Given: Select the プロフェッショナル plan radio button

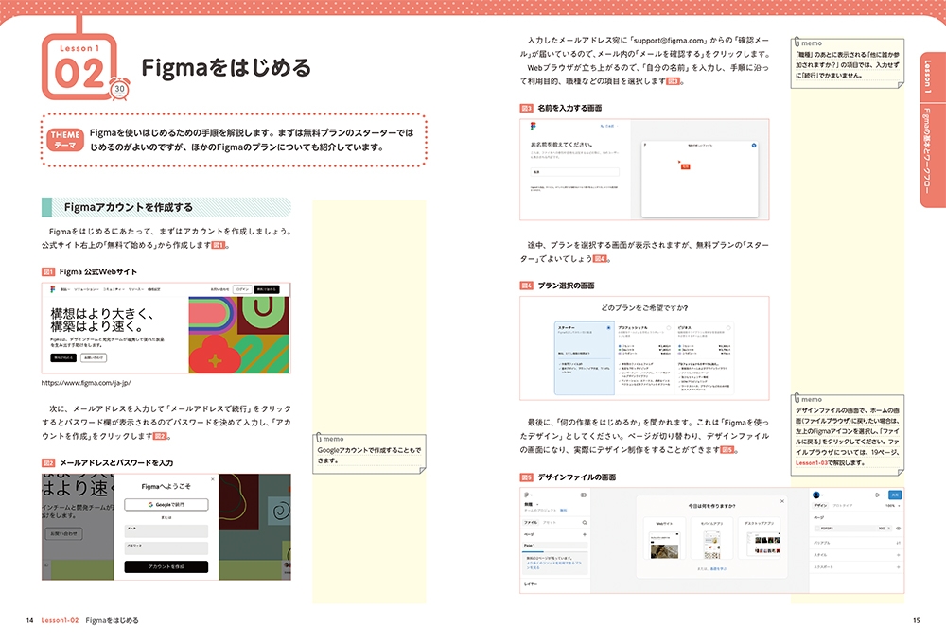Looking at the screenshot, I should (668, 328).
